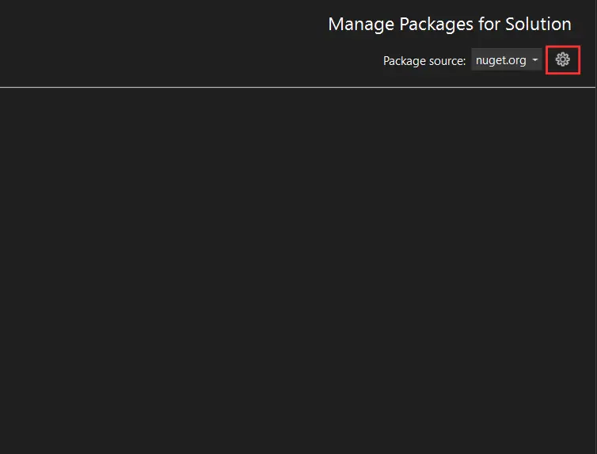Expand the nuget.org combo box
The height and width of the screenshot is (454, 597).
(507, 60)
